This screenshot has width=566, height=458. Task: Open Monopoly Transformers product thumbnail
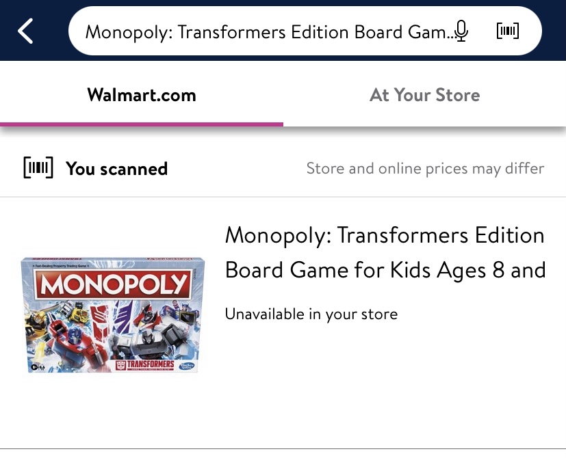tap(113, 316)
